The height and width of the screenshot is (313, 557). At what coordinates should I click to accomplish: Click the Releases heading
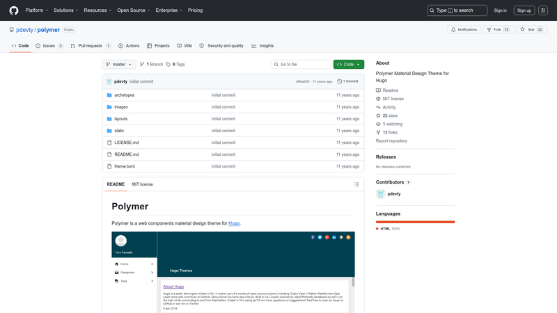386,157
